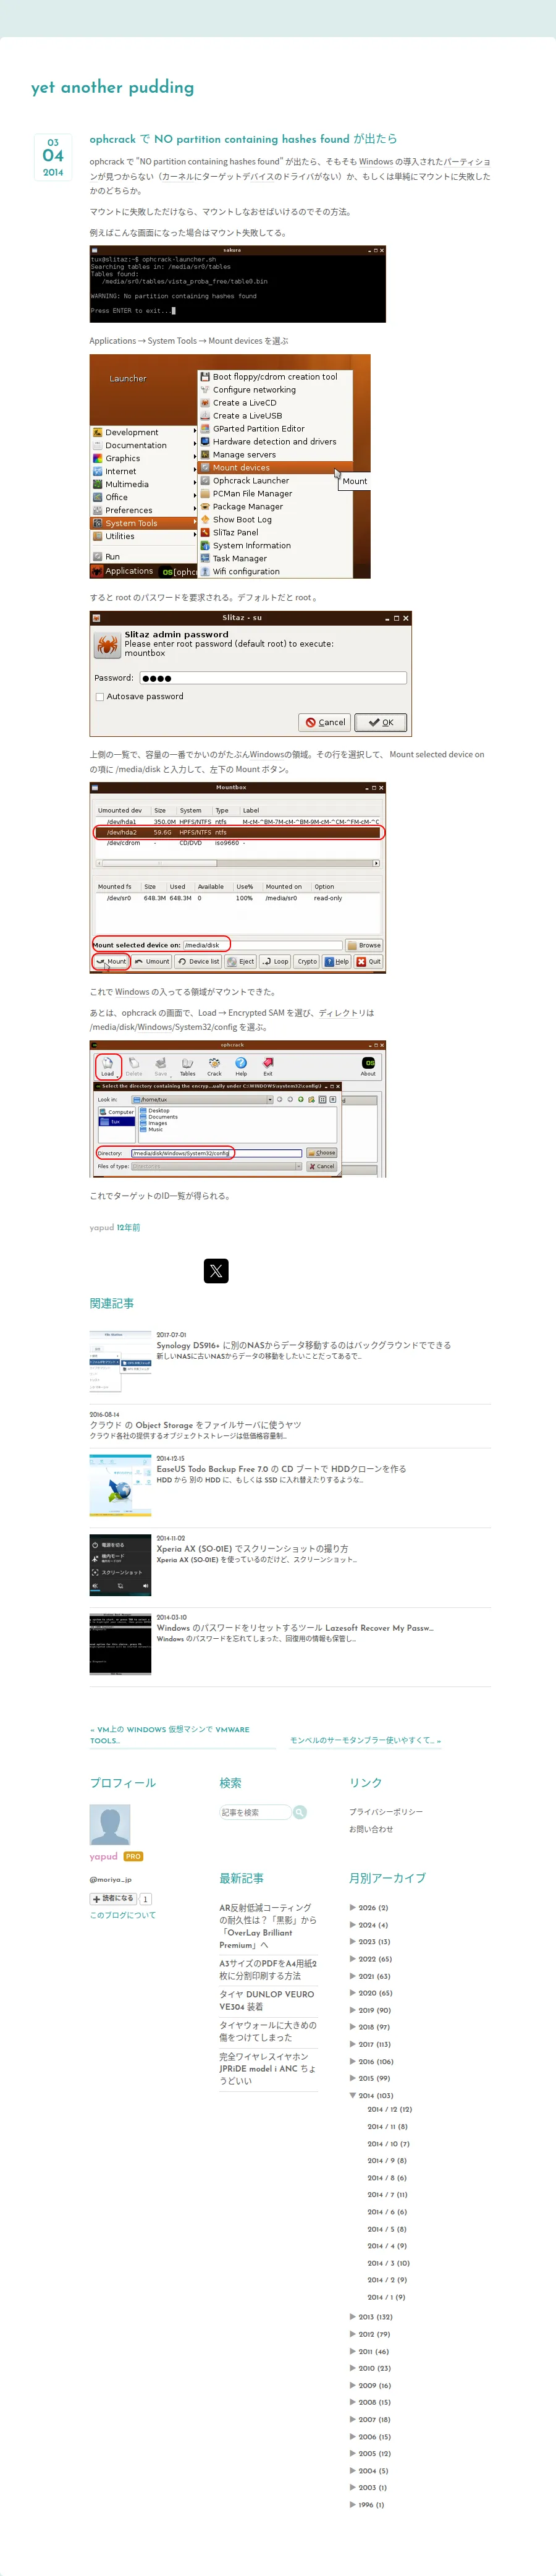The width and height of the screenshot is (556, 2576).
Task: Click the PRO badge next to yapud
Action: (x=133, y=1856)
